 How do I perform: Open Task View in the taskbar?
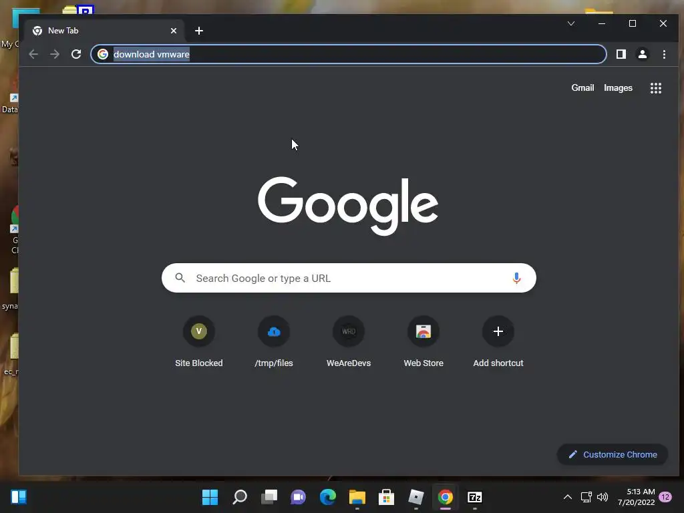(269, 497)
